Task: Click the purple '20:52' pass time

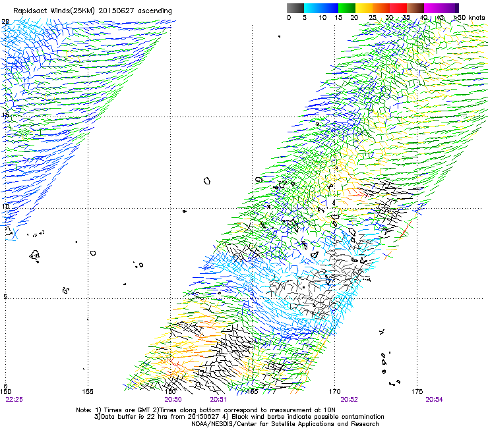Action: tap(350, 400)
